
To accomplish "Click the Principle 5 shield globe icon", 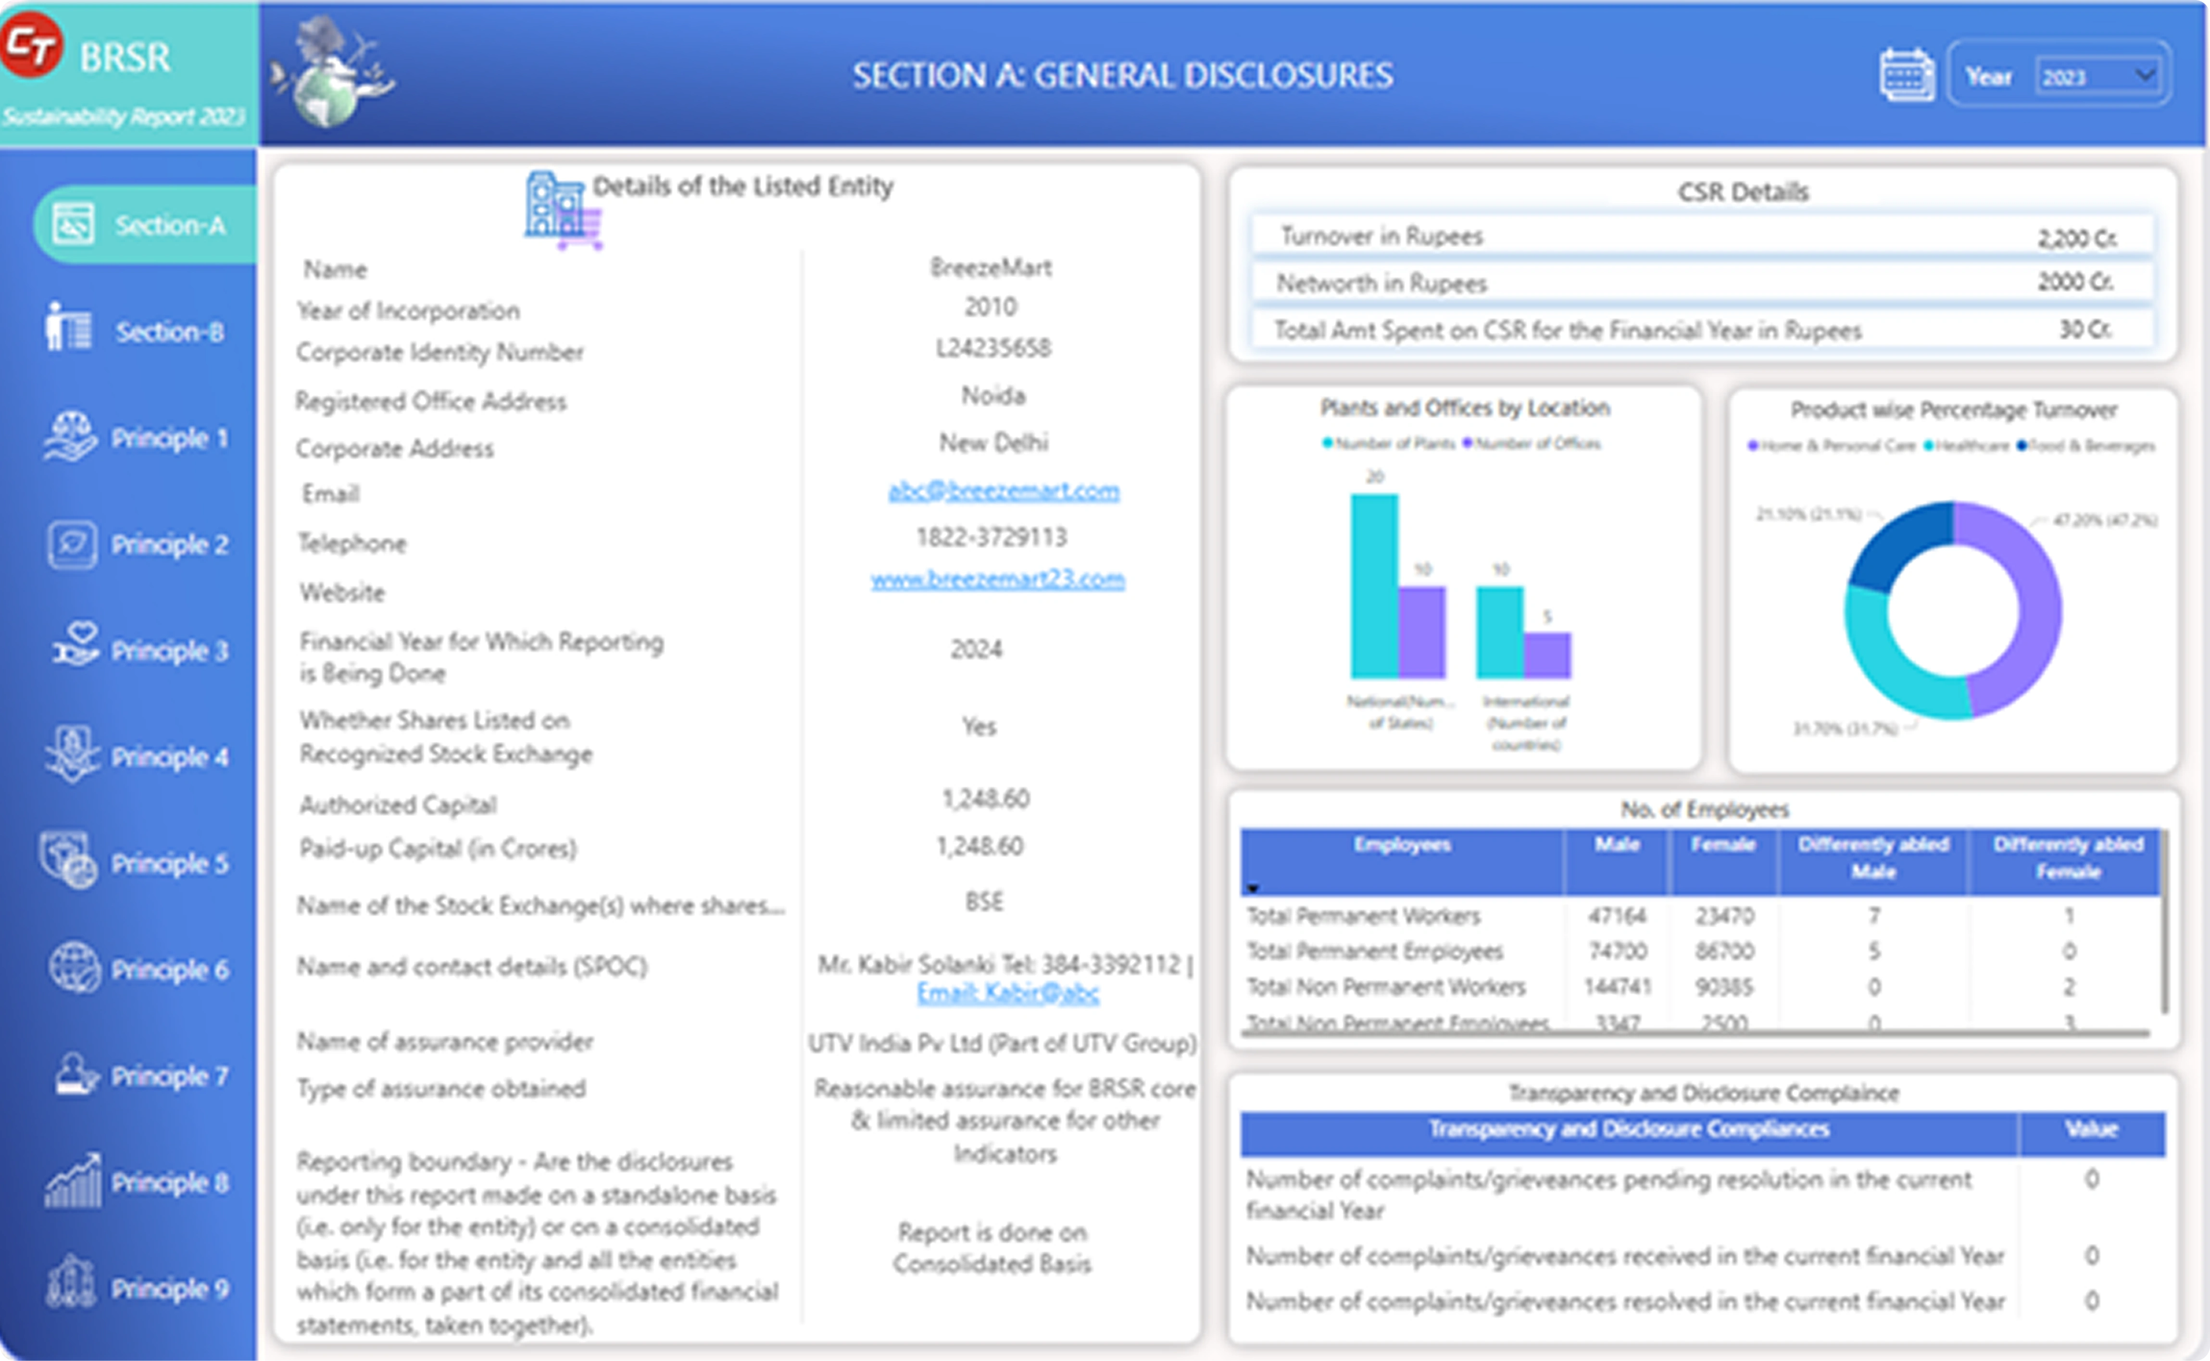I will coord(68,861).
